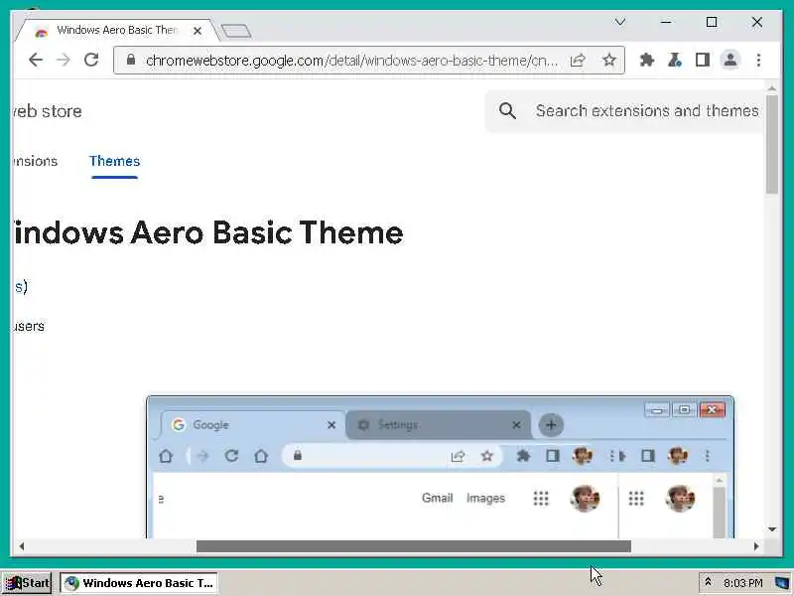Click the horizontal scrollbar left arrow

coord(21,546)
